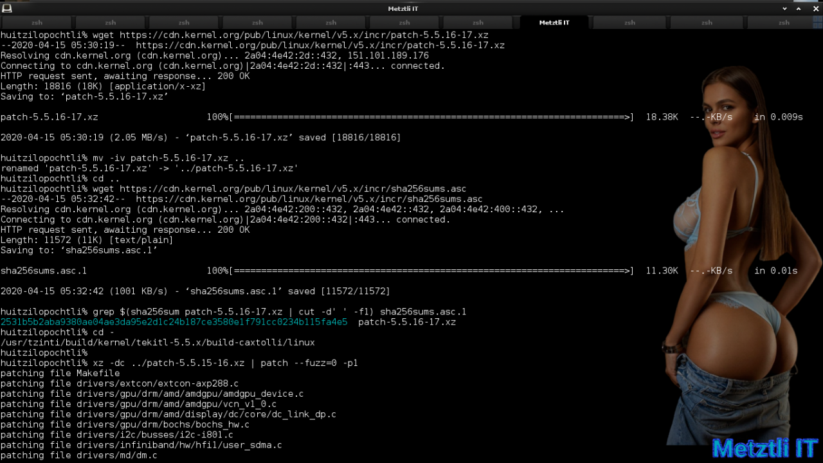
Task: Switch to the zsh tab just before Metztli IT tab
Action: pyautogui.click(x=478, y=23)
